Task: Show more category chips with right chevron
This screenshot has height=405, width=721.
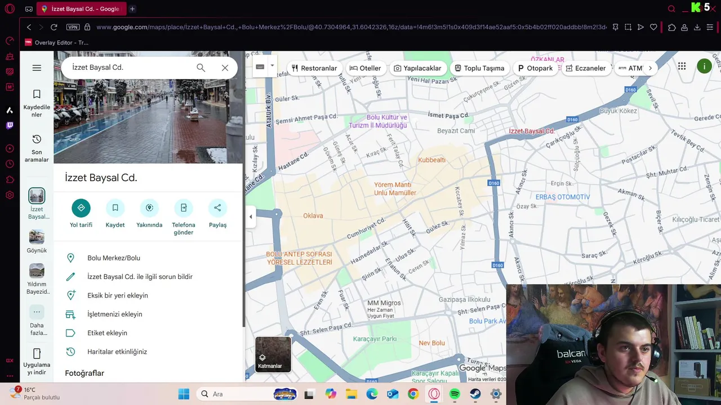Action: coord(650,68)
